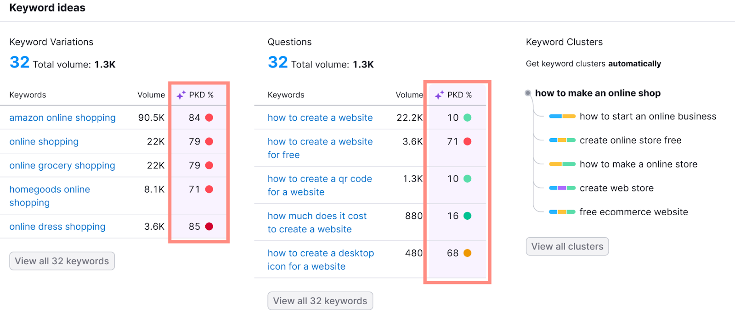Click cluster bar icon for create web store
This screenshot has height=322, width=735.
coord(562,188)
